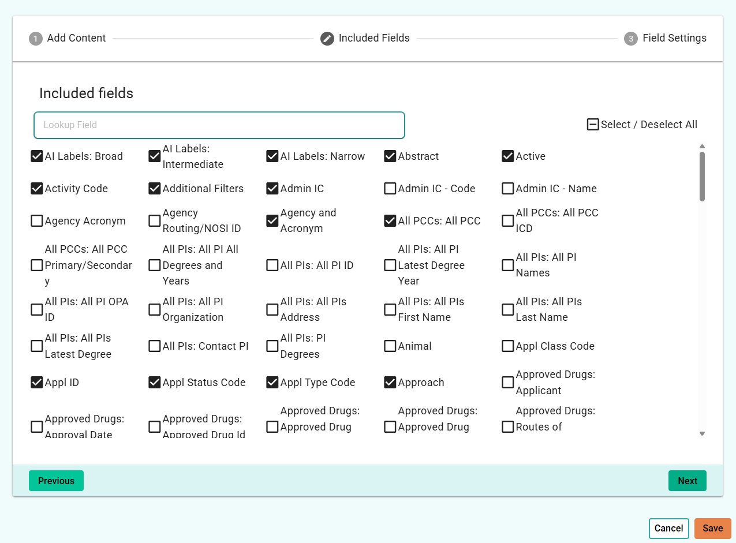Check All PIs: All PI Organization checkbox
Viewport: 736px width, 543px height.
coord(155,310)
